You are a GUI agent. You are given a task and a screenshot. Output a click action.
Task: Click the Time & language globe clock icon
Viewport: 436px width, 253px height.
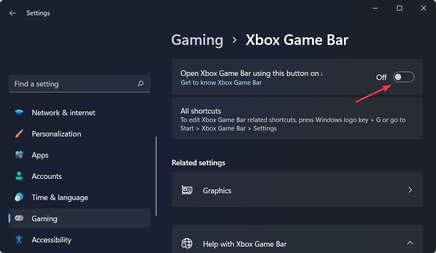19,197
